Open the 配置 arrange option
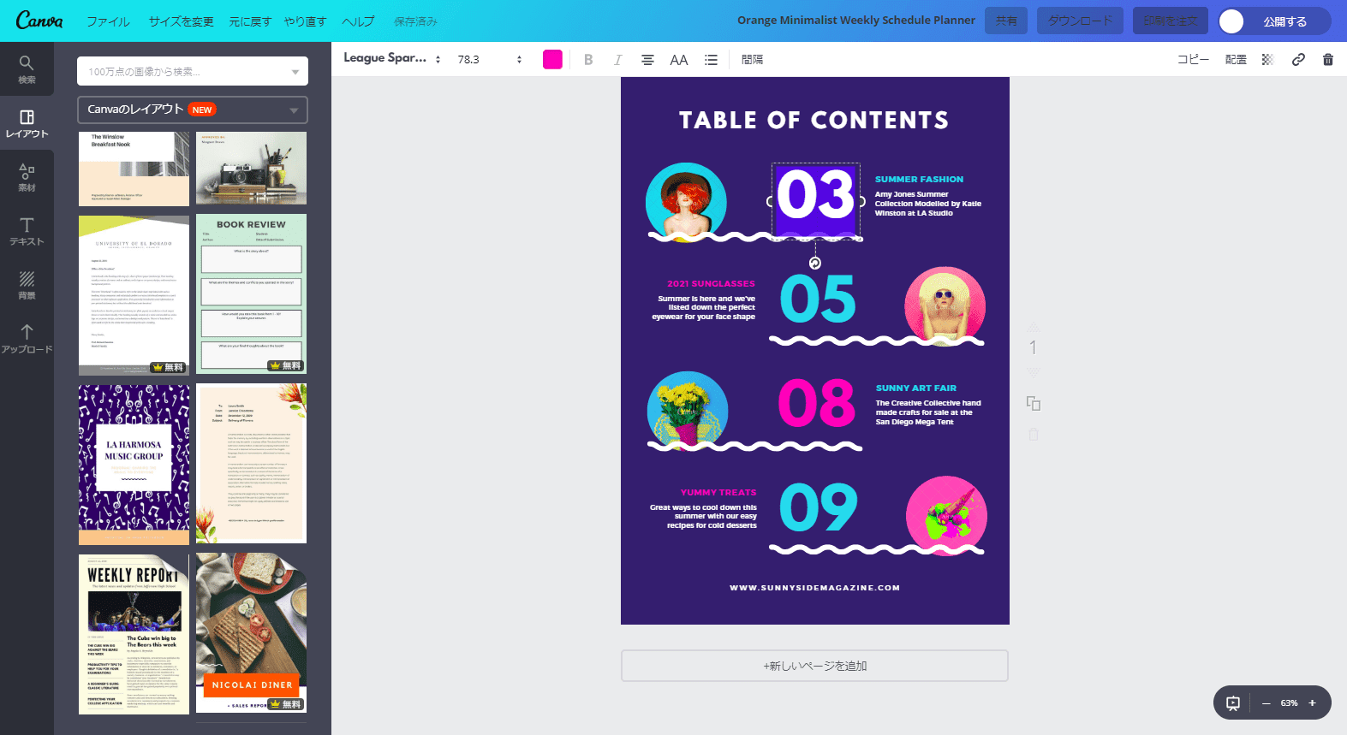This screenshot has width=1347, height=735. tap(1236, 60)
